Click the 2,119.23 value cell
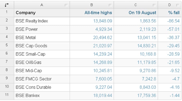This screenshot has width=182, height=101. 136,29
